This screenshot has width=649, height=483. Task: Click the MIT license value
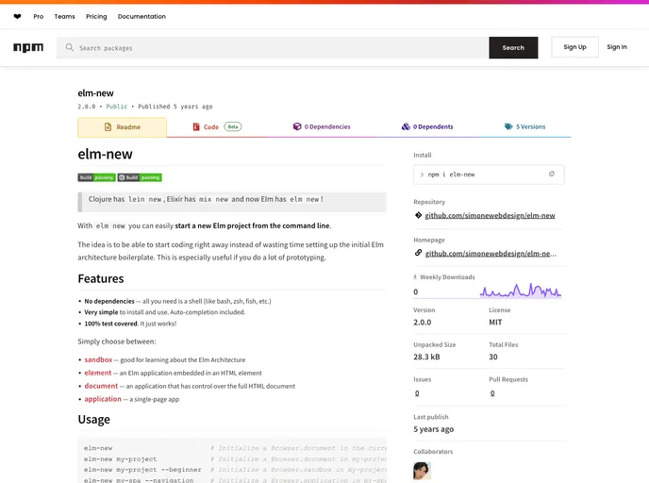[495, 323]
